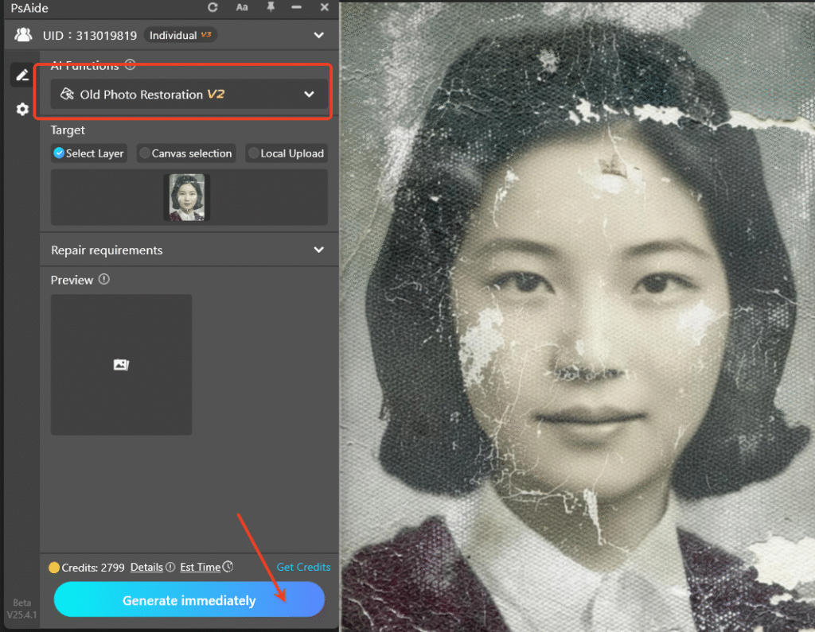Click the refresh icon in title bar
The height and width of the screenshot is (632, 815).
click(x=213, y=8)
